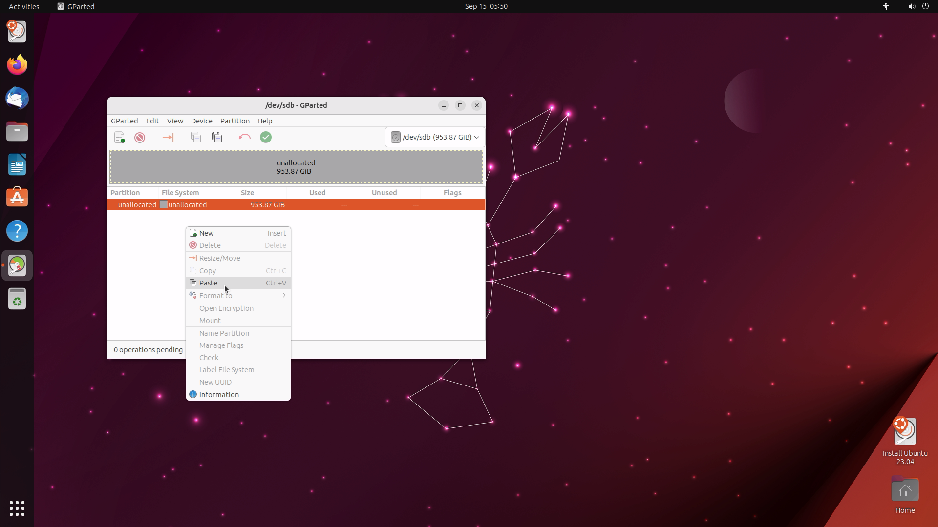Open the accessibility menu in top bar

click(886, 6)
